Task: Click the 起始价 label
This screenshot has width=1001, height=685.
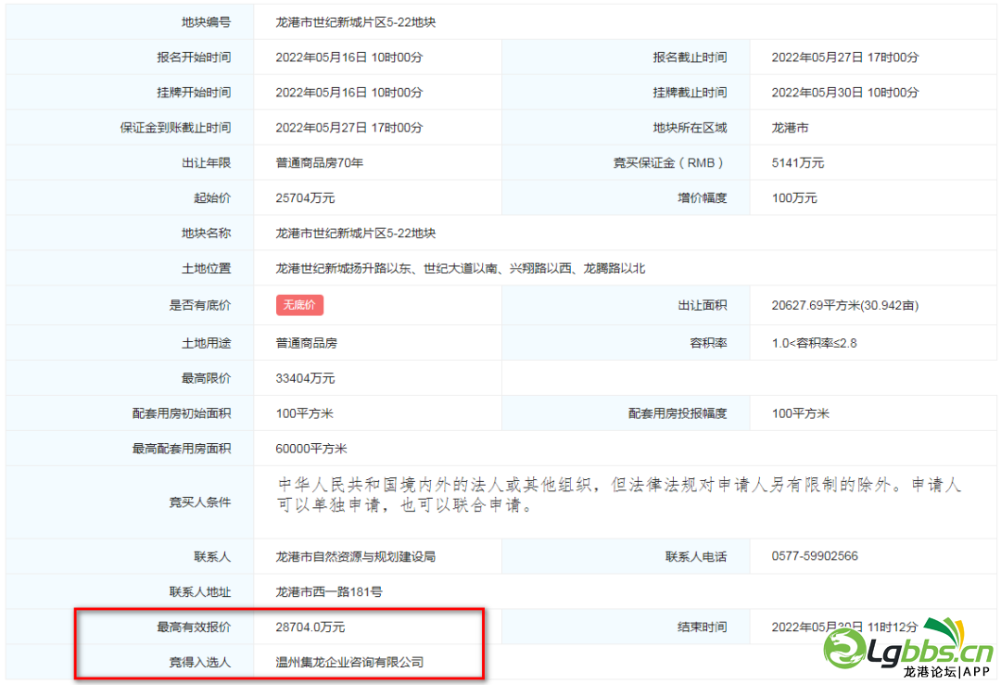Action: 212,198
